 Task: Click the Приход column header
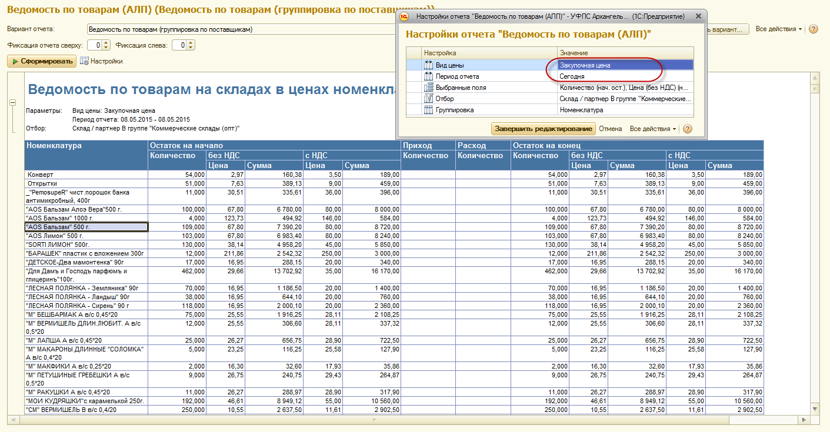pos(428,146)
